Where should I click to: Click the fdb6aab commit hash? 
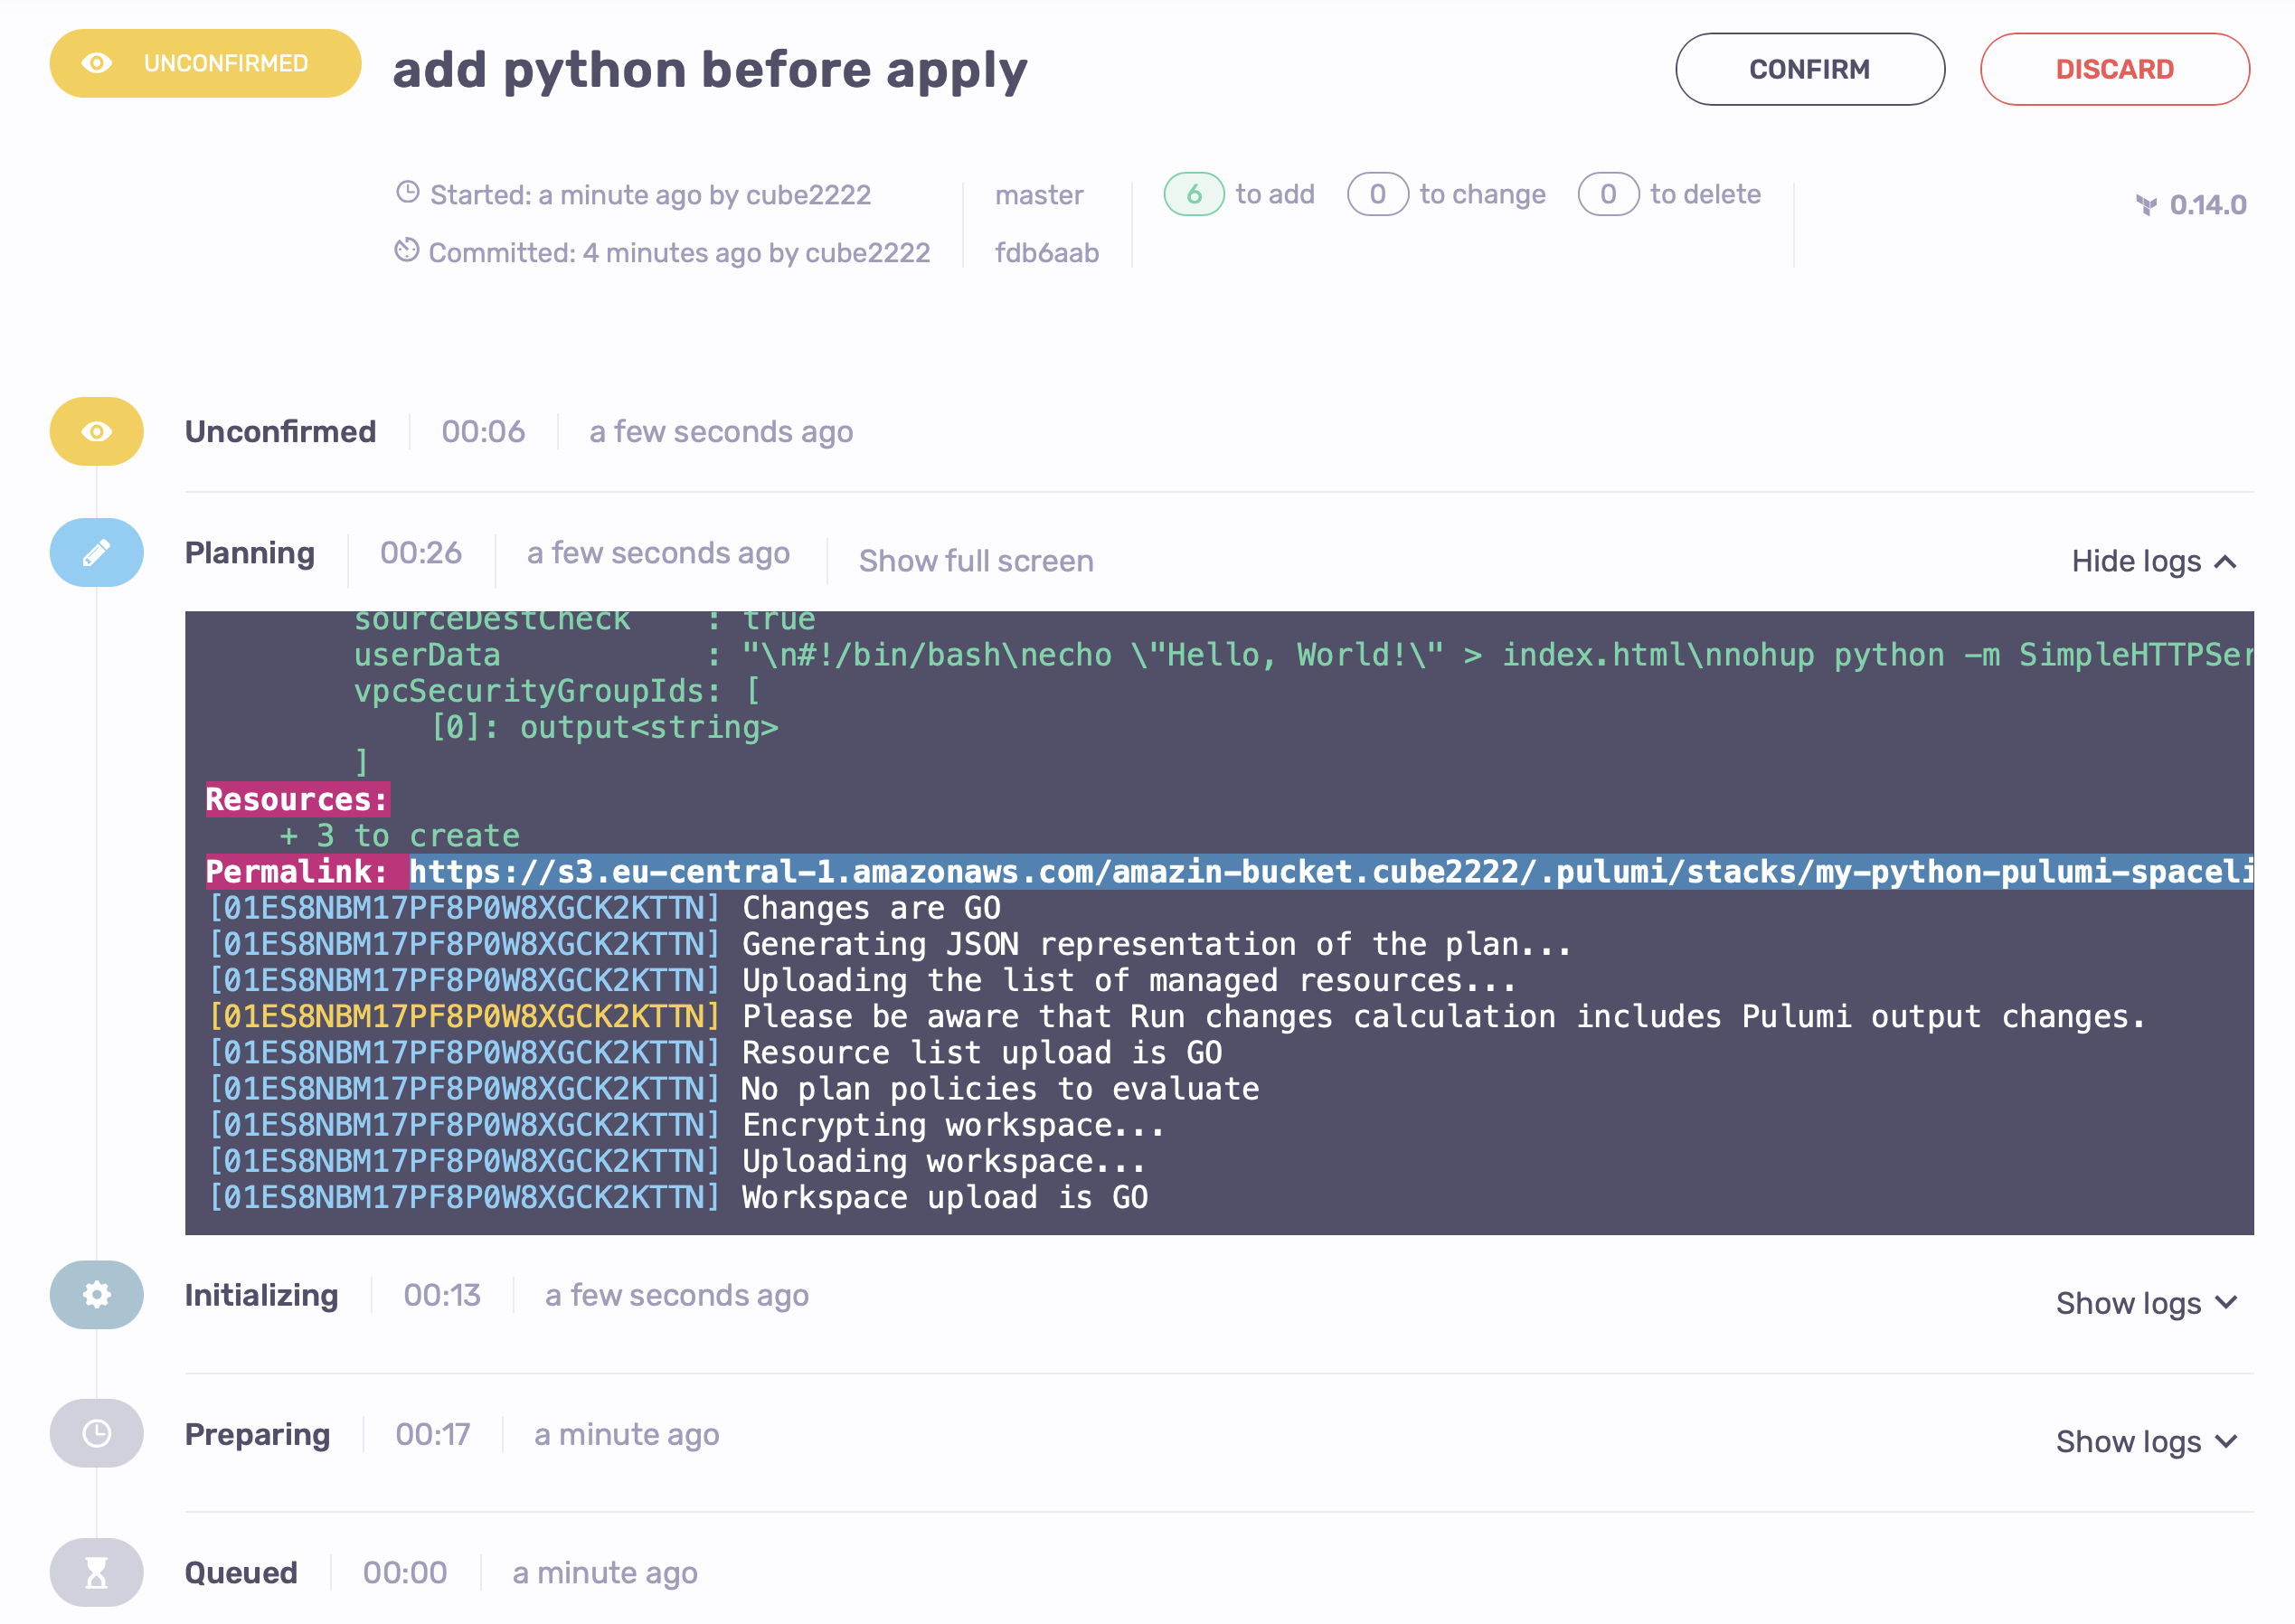point(1046,253)
